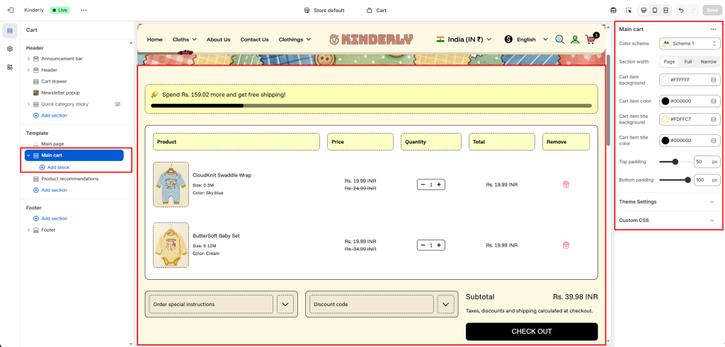Click the exit editor icon
725x347 pixels.
(x=10, y=11)
